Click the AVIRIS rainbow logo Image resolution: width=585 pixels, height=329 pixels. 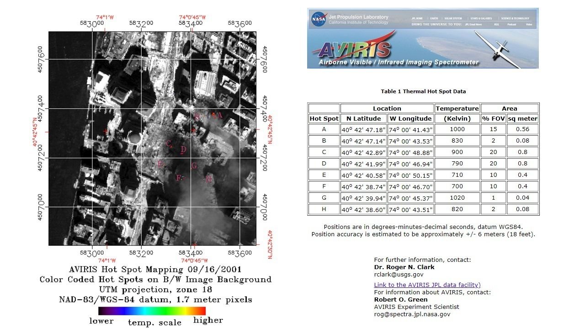click(355, 49)
